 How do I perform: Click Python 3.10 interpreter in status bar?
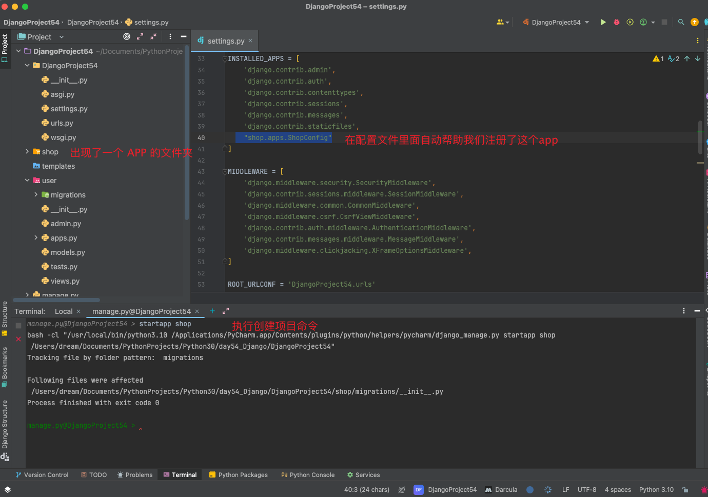pos(656,489)
